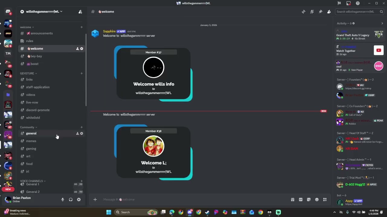
Task: Toggle headphone deafen
Action: [x=71, y=200]
